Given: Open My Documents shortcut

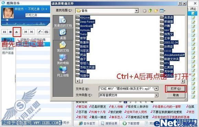Looking at the screenshot, I should [x=63, y=47].
